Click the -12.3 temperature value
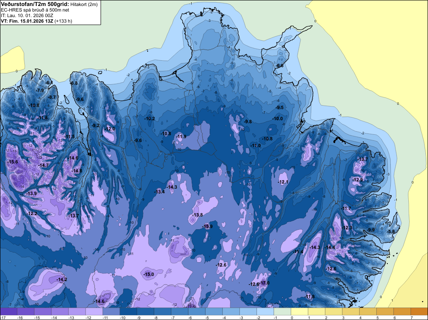The height and width of the screenshot is (320, 428). click(x=347, y=228)
